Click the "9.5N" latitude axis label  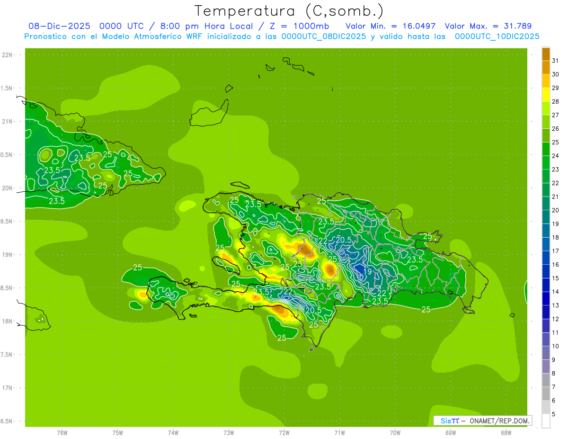7,221
